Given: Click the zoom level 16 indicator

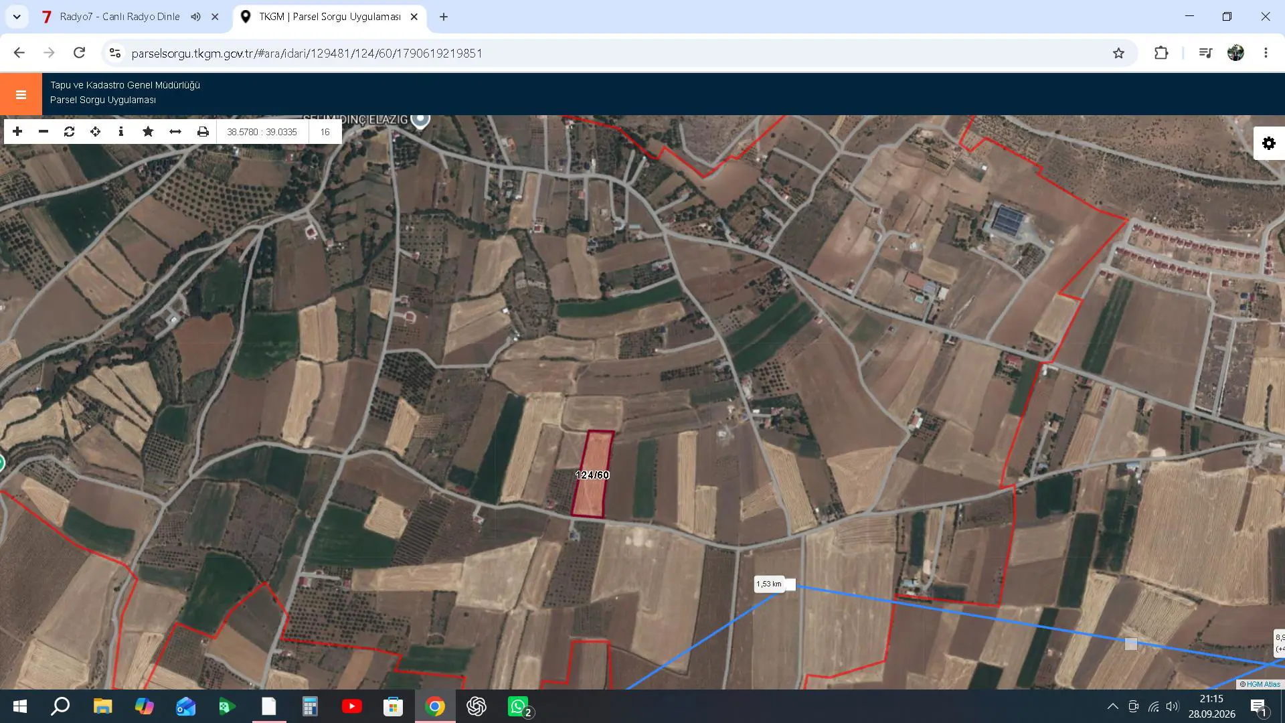Looking at the screenshot, I should [x=325, y=132].
